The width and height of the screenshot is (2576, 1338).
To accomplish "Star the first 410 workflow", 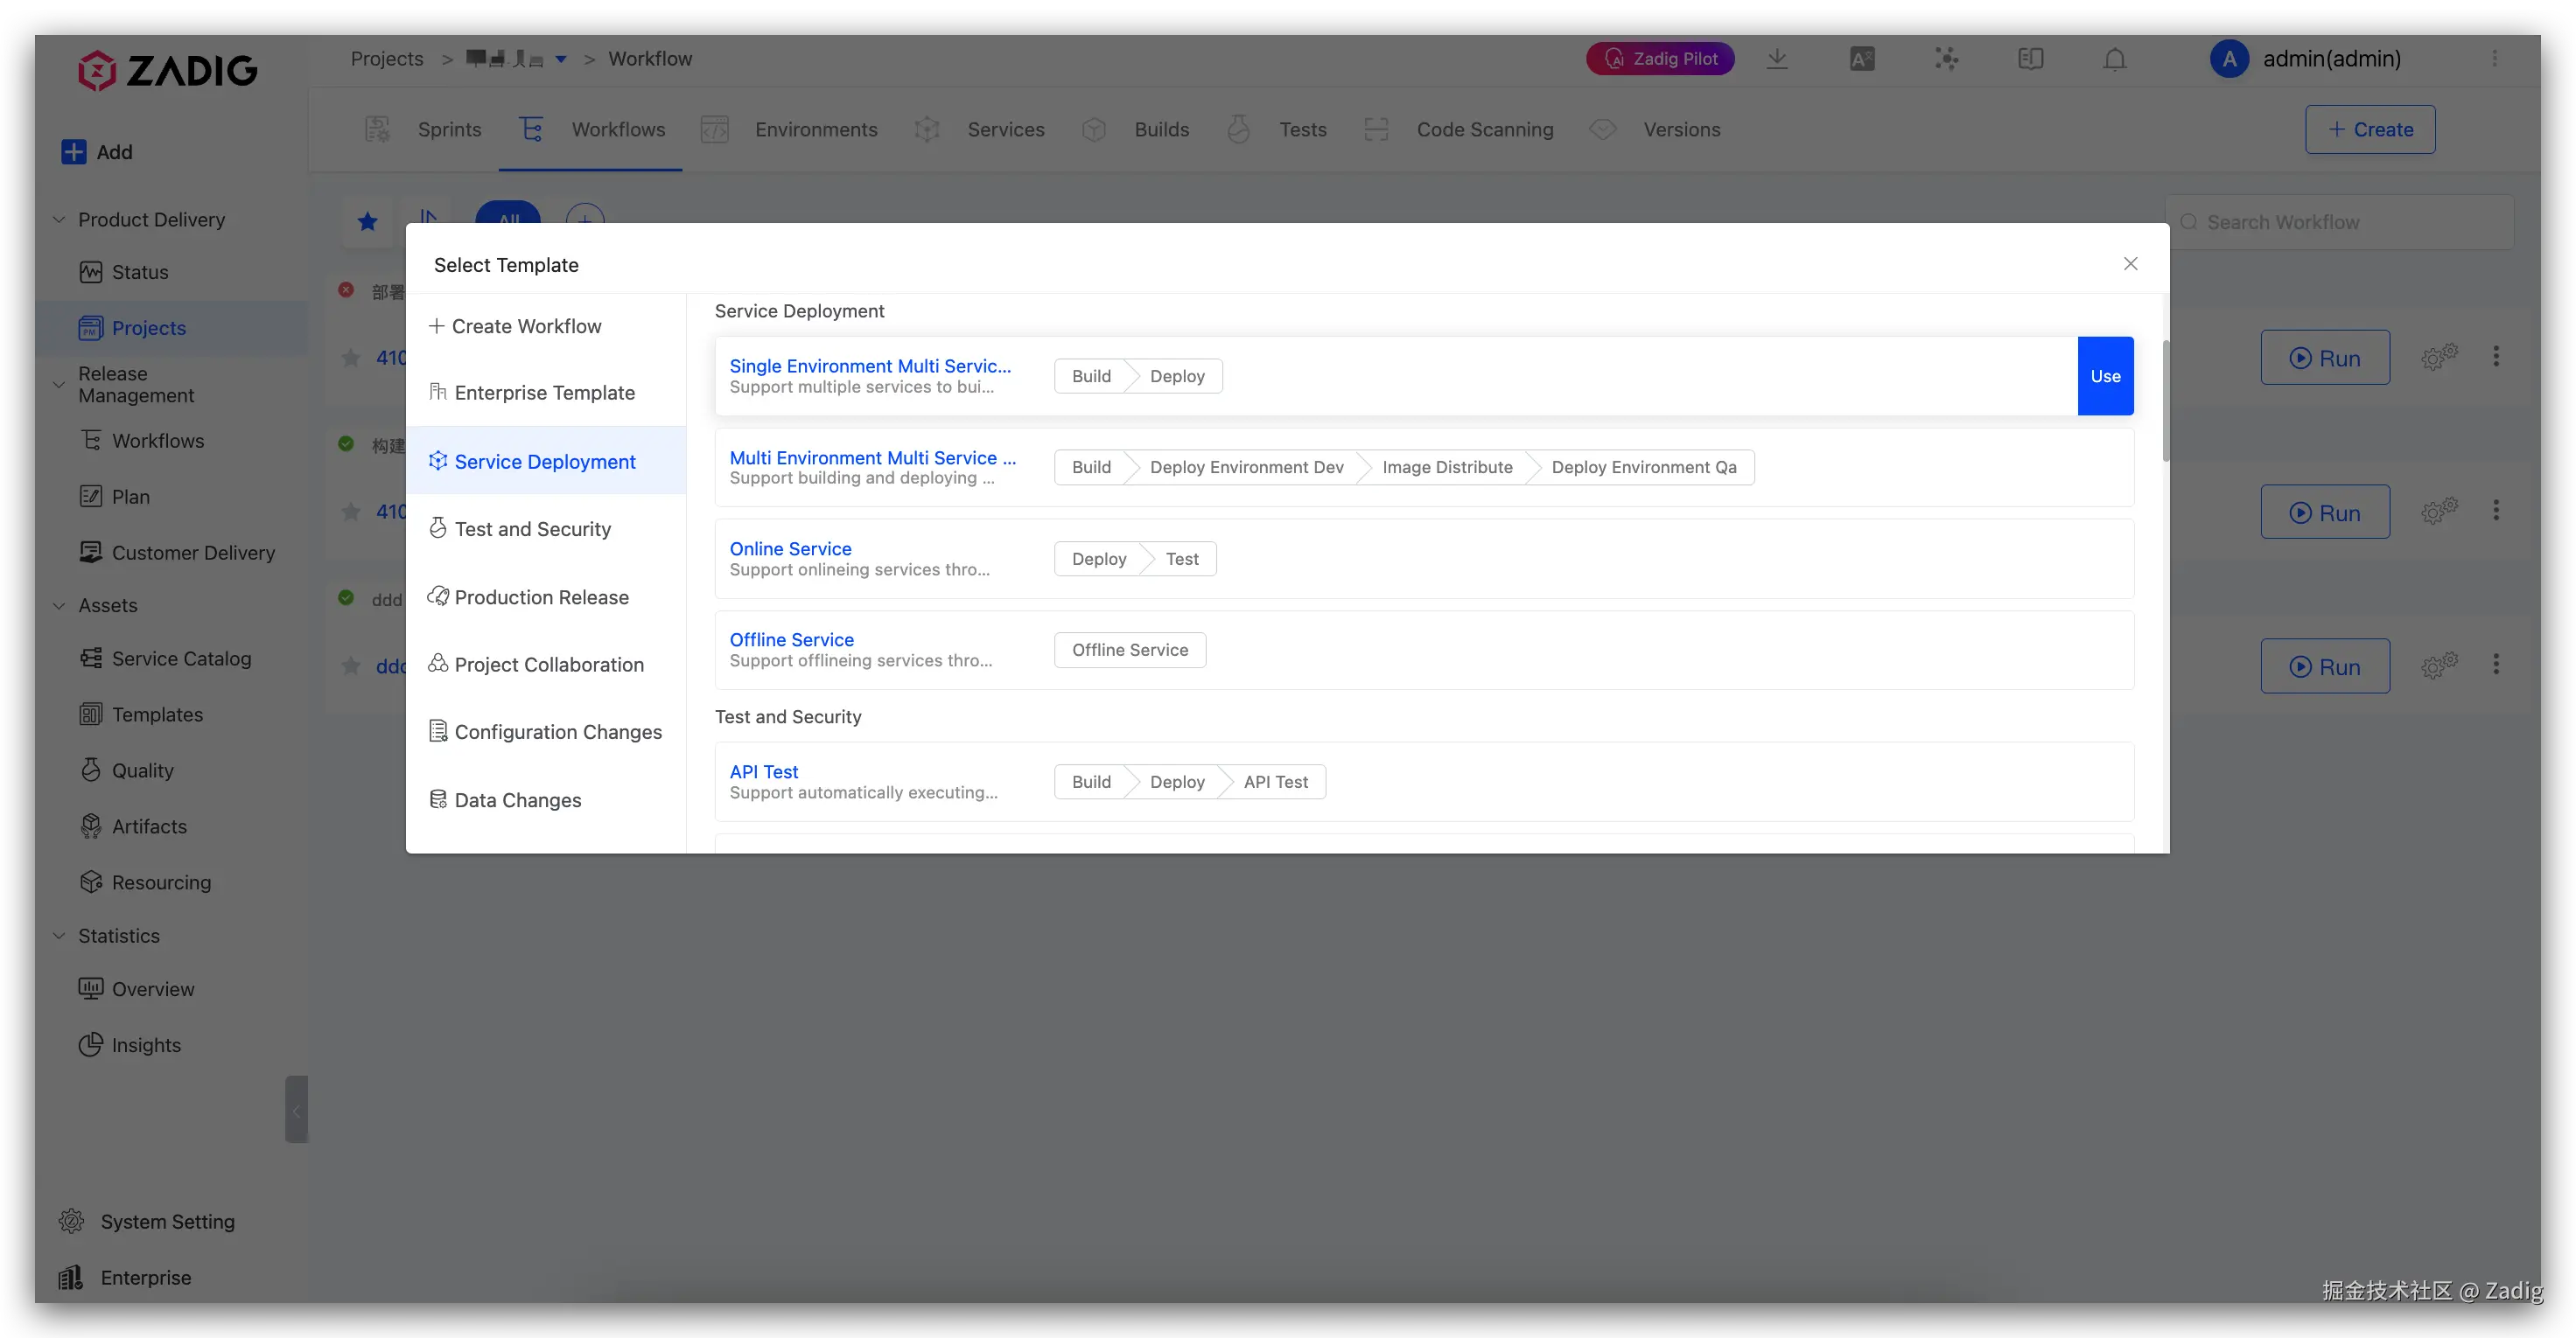I will pyautogui.click(x=351, y=358).
